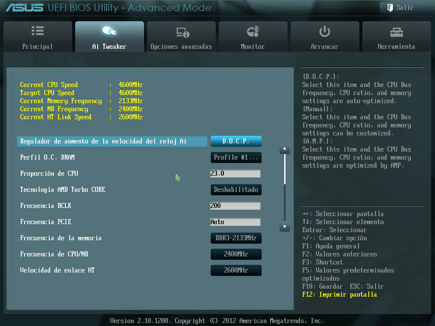
Task: Open the Herramienta tab label
Action: pos(396,47)
